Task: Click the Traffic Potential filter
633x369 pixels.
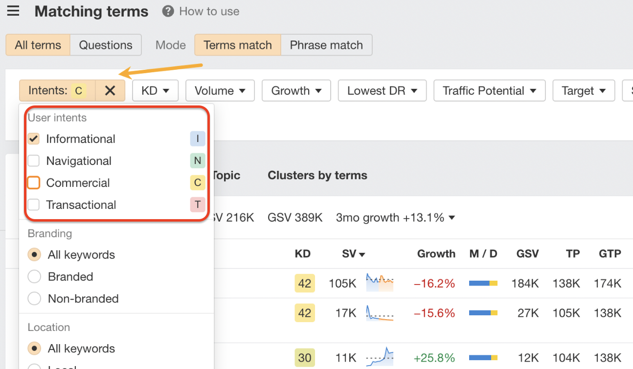Action: click(x=489, y=90)
